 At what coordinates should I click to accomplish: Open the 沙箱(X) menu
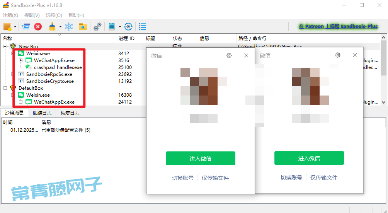click(x=10, y=15)
